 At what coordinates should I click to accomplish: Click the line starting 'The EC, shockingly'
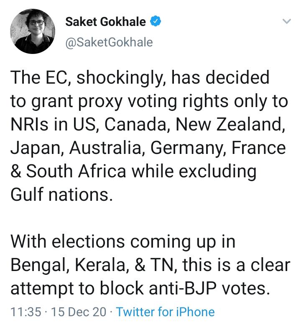[140, 79]
